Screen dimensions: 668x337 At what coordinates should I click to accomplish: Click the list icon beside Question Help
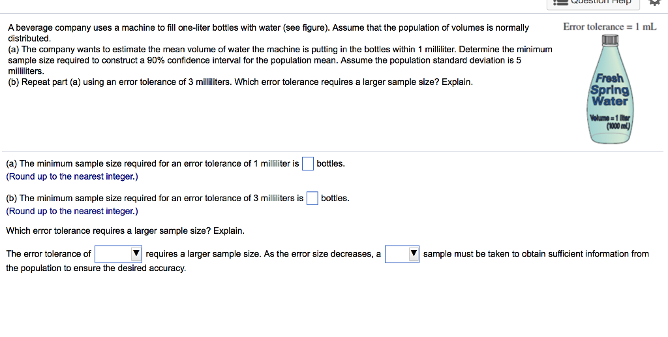coord(559,2)
